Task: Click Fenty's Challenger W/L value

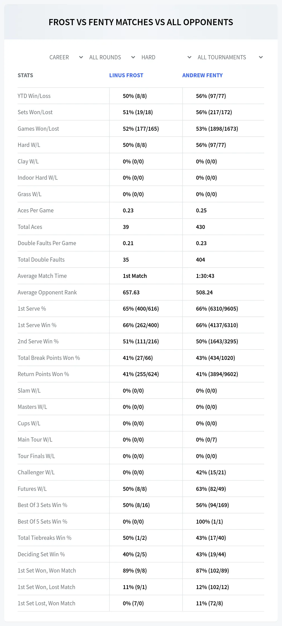Action: [211, 472]
